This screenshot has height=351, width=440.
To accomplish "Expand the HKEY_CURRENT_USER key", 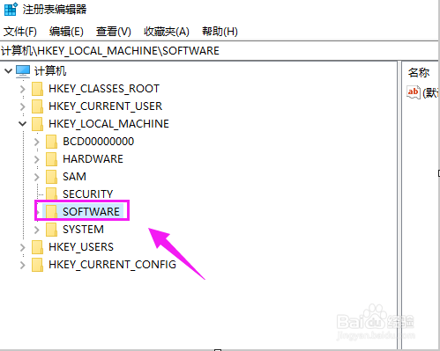I will [23, 106].
